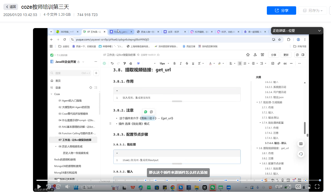Screen dimensions: 331x196
Task: Click the blue 分享 button
Action: pos(281,10)
